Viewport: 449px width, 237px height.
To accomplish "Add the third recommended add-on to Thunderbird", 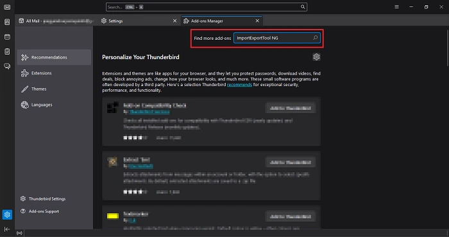I will (x=291, y=216).
